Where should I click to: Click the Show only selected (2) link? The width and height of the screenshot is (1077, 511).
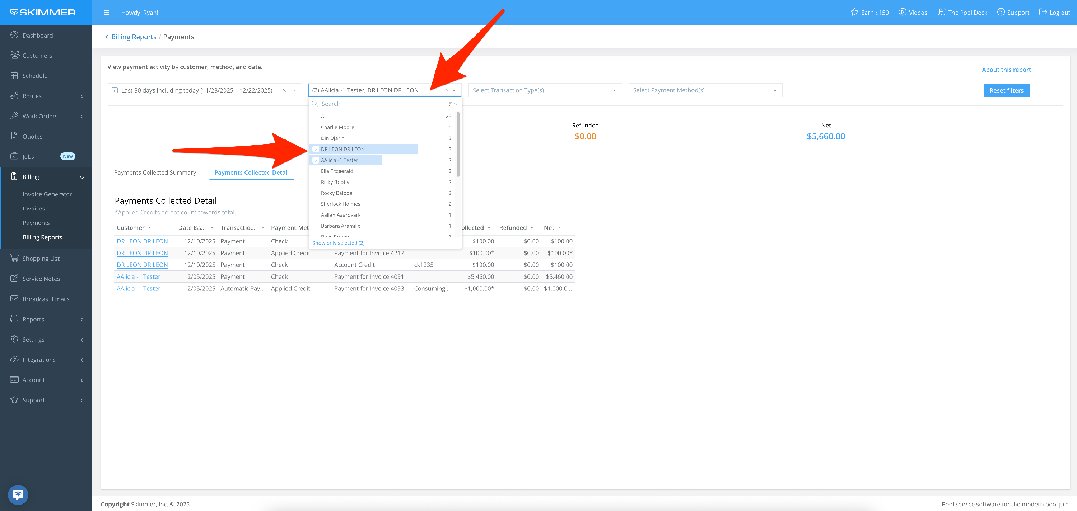(338, 243)
